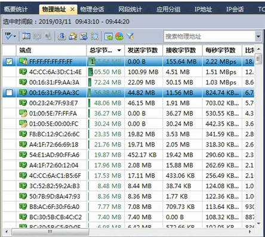The width and height of the screenshot is (265, 237).
Task: Select the endpoint 4C:CC:6A:3D:C1:4E
Action: (56, 72)
